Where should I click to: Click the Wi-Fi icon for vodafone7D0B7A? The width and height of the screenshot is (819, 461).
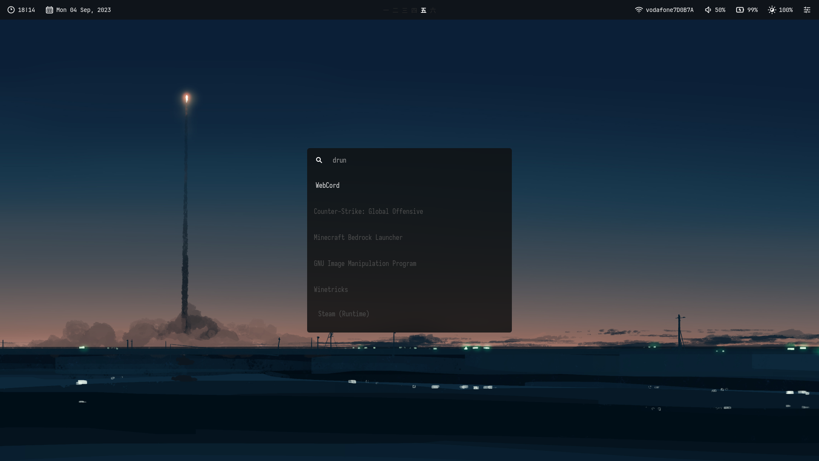pyautogui.click(x=639, y=10)
